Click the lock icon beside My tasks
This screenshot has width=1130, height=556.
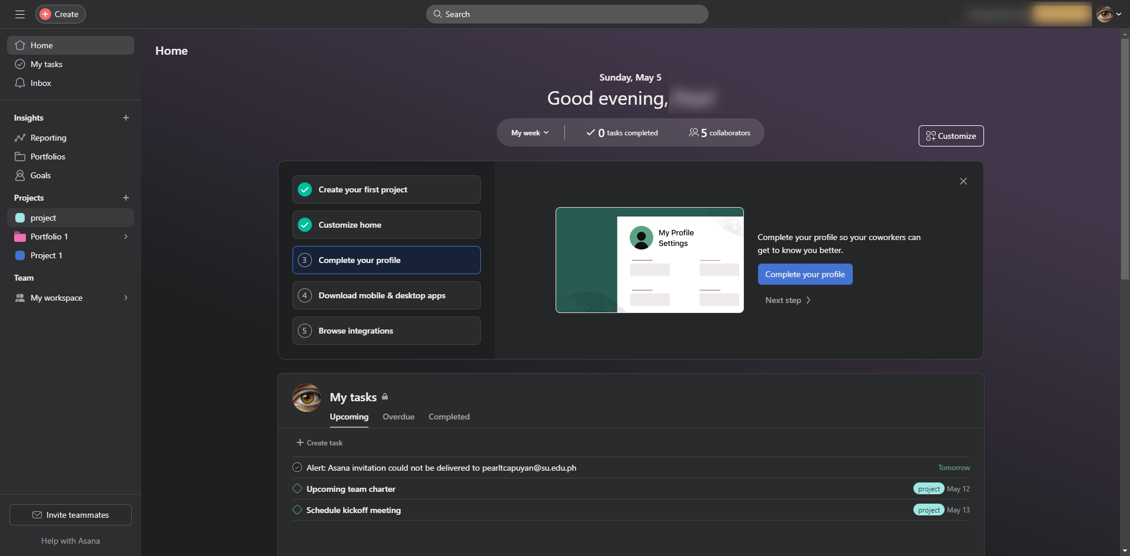385,397
